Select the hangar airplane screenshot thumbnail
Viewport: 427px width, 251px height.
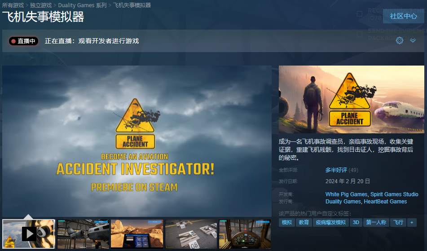[84, 234]
